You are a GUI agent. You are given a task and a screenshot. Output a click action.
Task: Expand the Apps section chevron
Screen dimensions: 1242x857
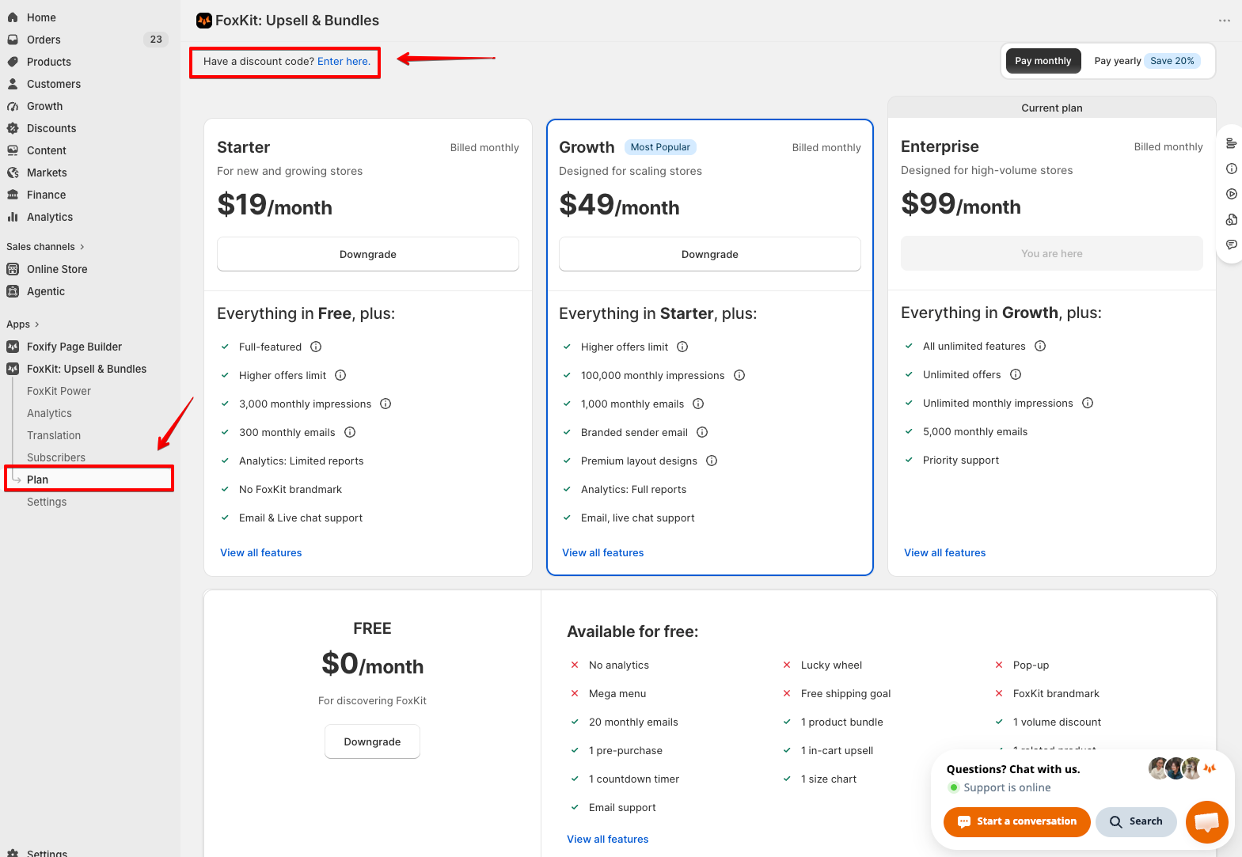click(x=36, y=324)
